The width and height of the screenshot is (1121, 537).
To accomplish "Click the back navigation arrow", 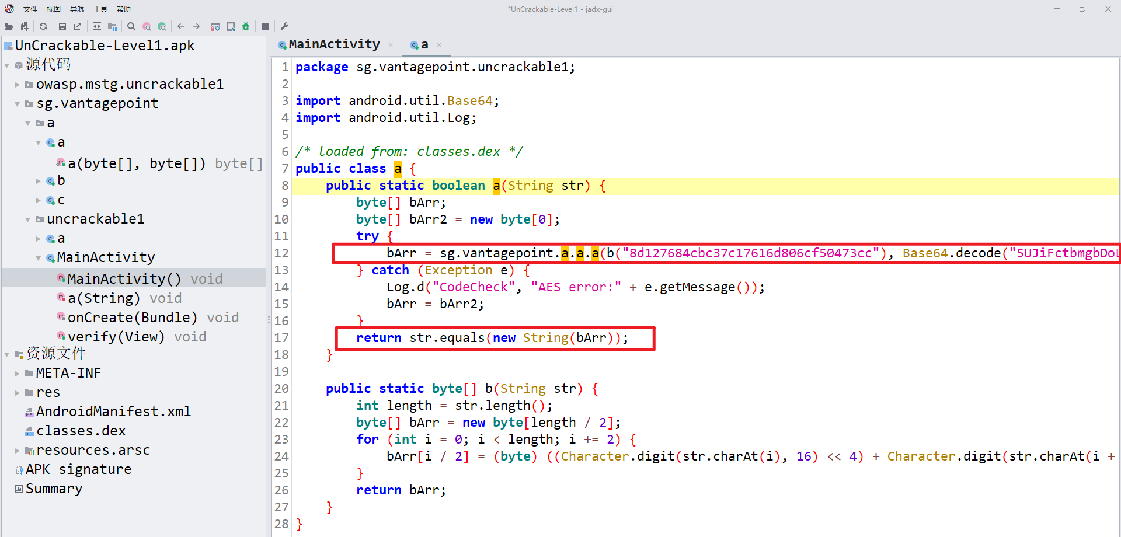I will pos(181,26).
